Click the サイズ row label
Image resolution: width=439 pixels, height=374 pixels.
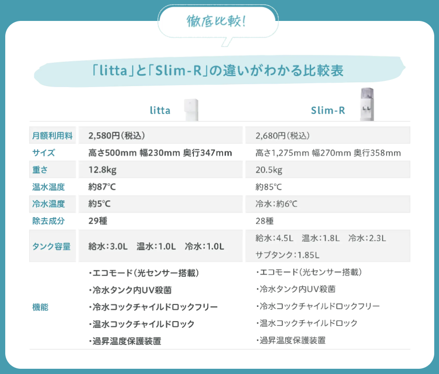(x=44, y=153)
